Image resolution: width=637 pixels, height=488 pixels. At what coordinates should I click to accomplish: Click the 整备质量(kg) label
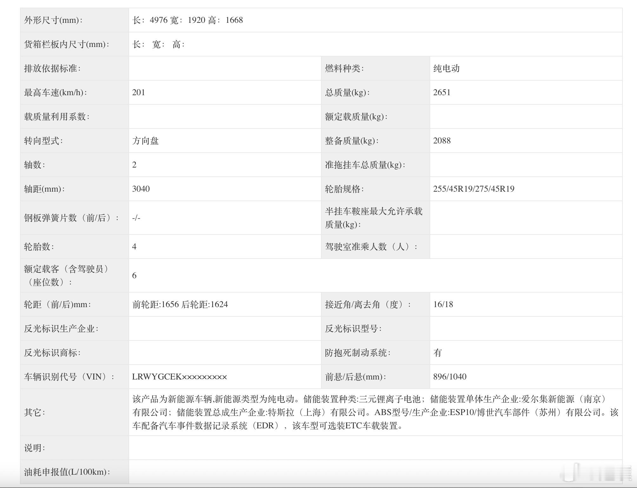pos(352,141)
